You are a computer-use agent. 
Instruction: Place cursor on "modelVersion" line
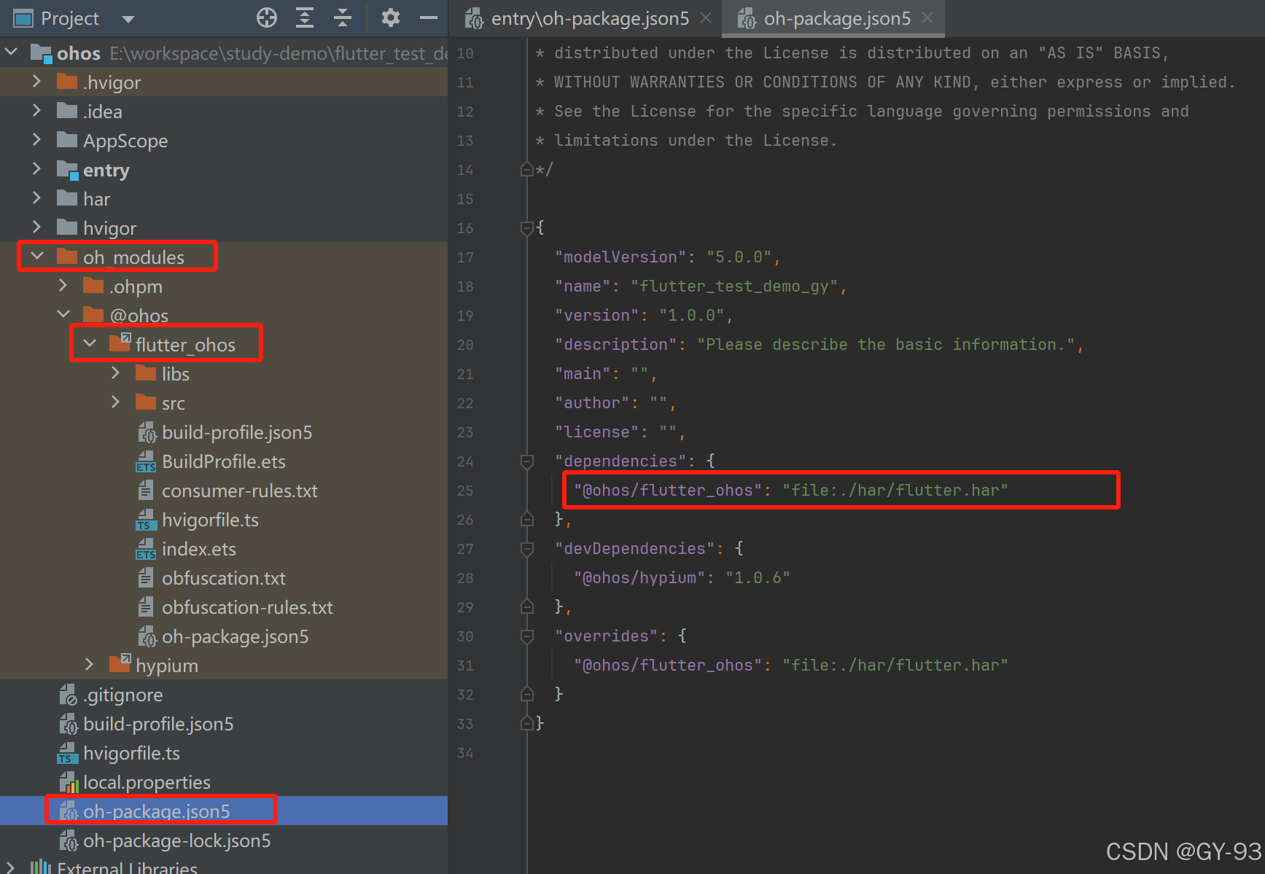(667, 257)
